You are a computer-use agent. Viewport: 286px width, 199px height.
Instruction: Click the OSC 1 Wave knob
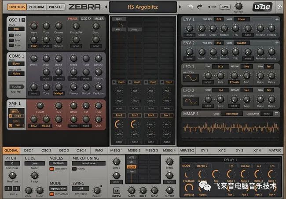click(x=34, y=26)
